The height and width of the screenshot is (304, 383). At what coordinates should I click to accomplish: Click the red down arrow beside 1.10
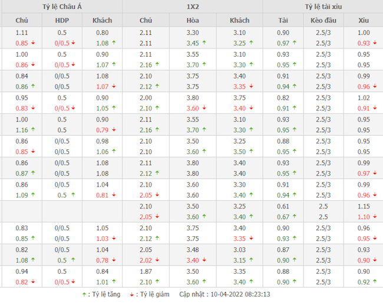[375, 217]
